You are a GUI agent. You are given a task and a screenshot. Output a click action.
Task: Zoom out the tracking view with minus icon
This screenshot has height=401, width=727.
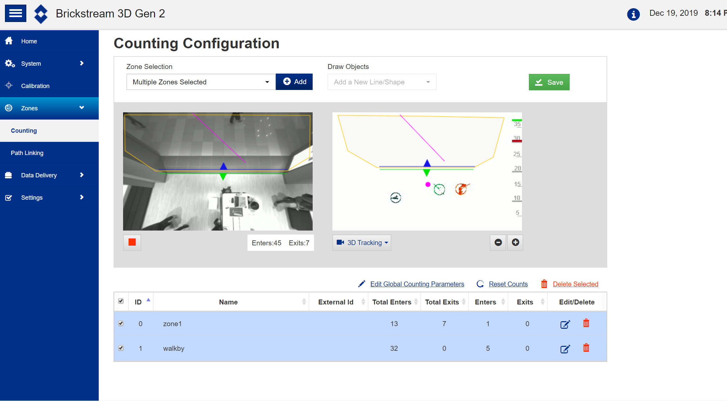(x=498, y=242)
